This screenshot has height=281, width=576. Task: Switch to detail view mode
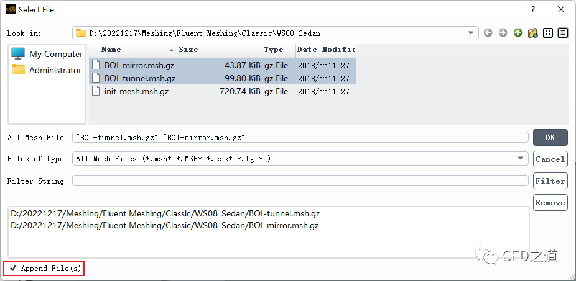coord(563,33)
